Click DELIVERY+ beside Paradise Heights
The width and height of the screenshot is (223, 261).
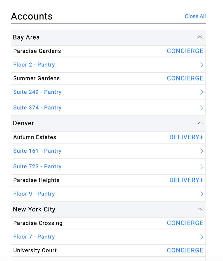click(x=186, y=180)
